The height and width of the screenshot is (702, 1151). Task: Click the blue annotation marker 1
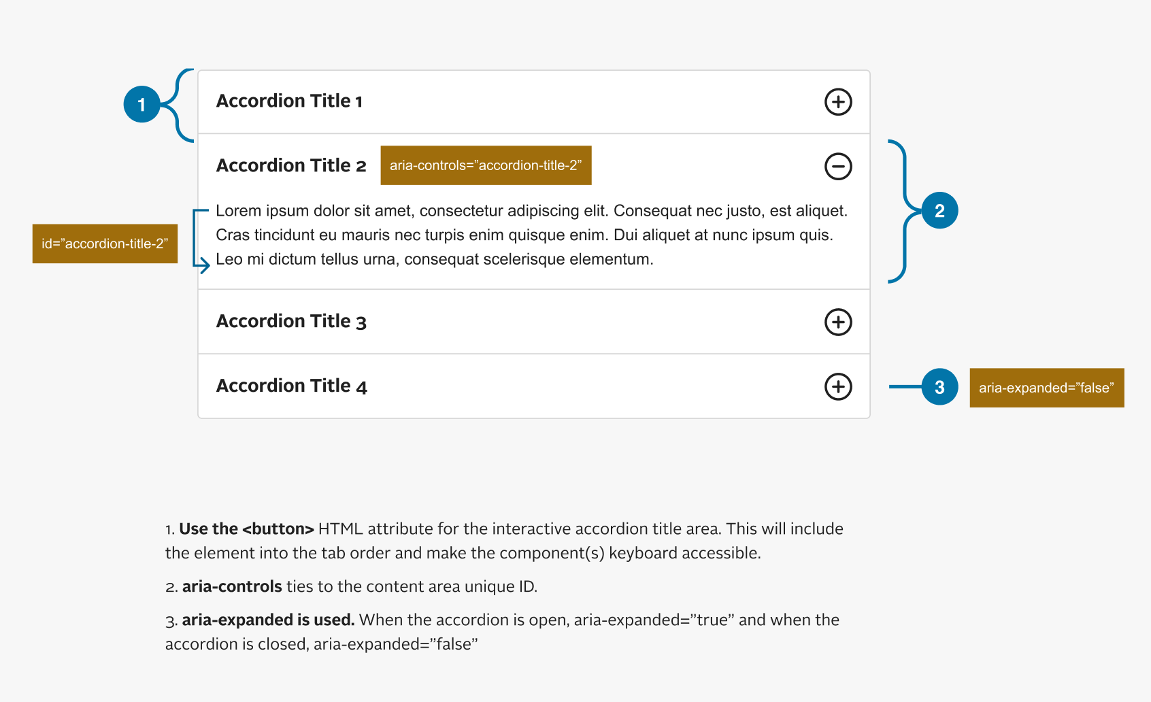[x=141, y=104]
